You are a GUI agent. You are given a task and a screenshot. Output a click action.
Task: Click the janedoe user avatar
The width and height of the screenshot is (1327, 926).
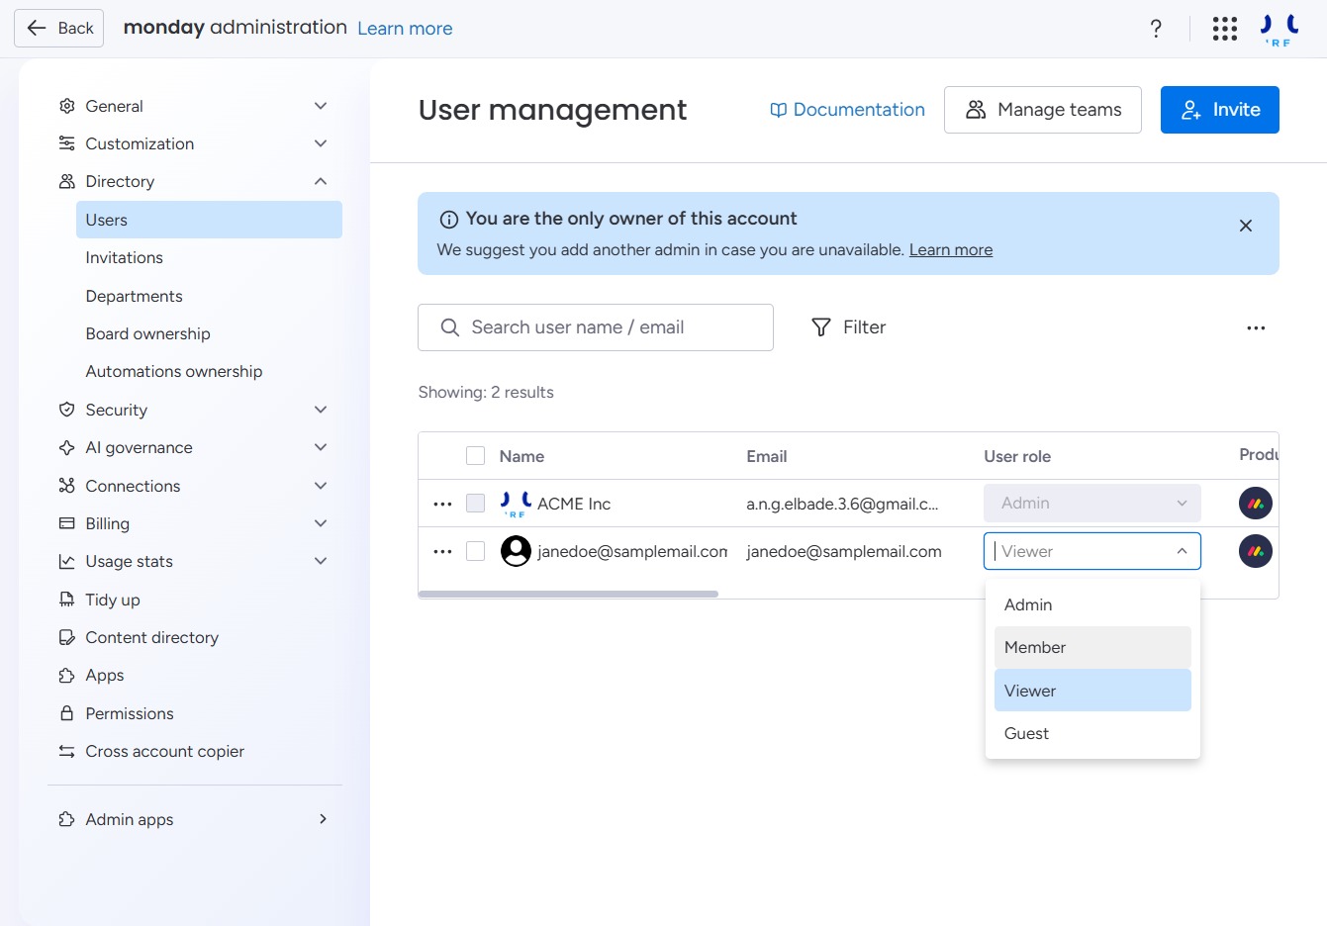[516, 551]
